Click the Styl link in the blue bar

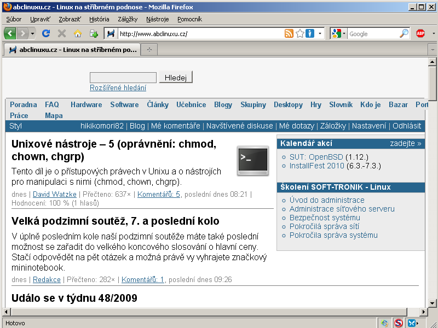point(16,126)
